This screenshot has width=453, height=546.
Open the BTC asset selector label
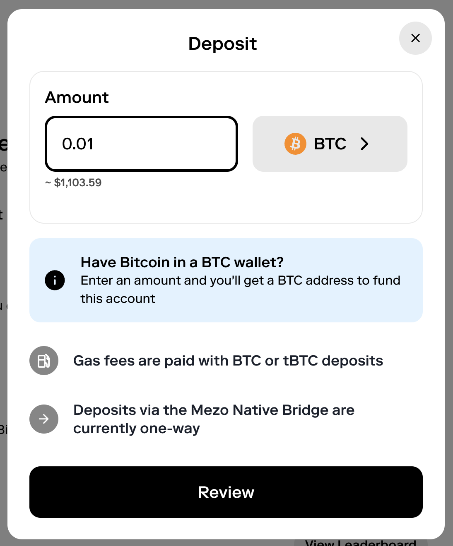coord(330,144)
